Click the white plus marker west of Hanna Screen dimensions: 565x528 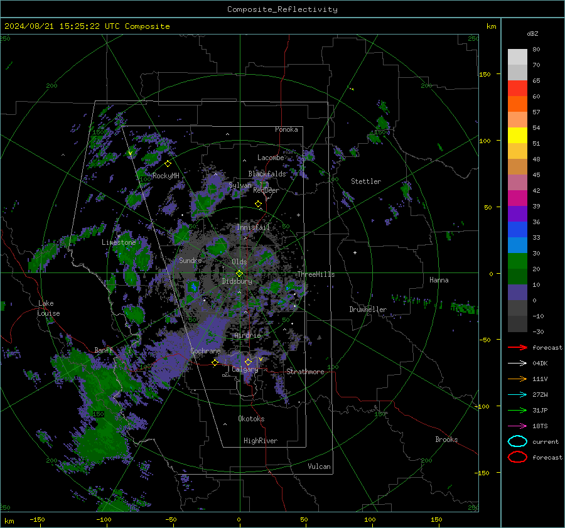[x=355, y=252]
